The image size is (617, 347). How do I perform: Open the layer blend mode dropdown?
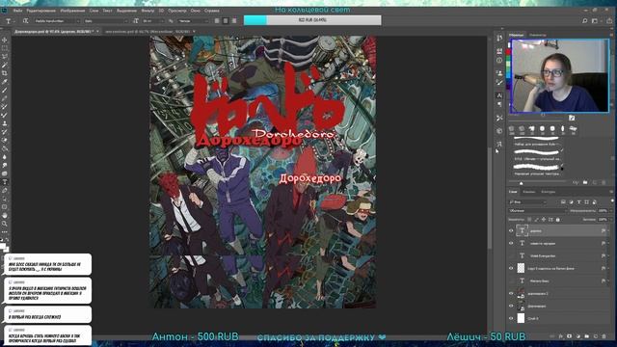[538, 211]
